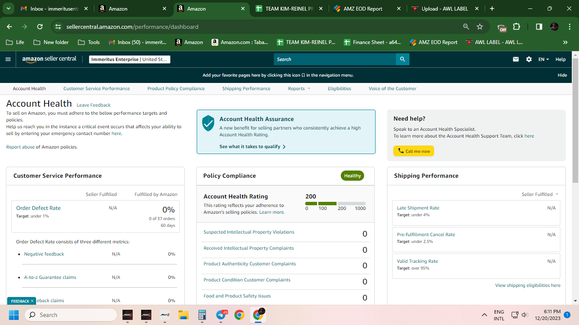Click the teal search magnifier button
The height and width of the screenshot is (325, 579).
pyautogui.click(x=402, y=59)
